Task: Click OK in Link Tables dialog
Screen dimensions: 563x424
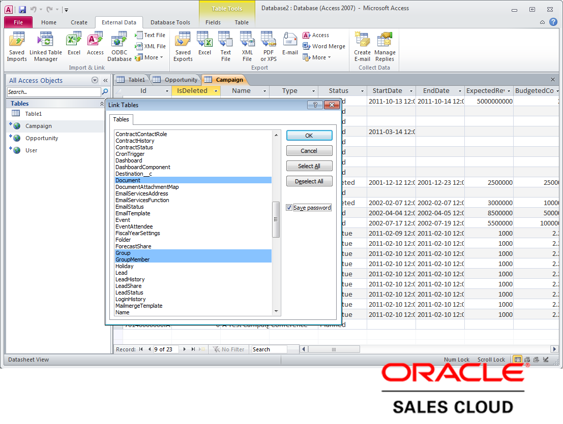Action: point(309,136)
